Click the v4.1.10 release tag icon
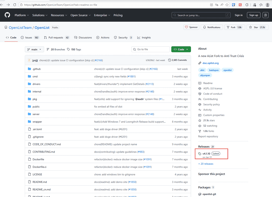The width and height of the screenshot is (272, 197). pyautogui.click(x=200, y=154)
